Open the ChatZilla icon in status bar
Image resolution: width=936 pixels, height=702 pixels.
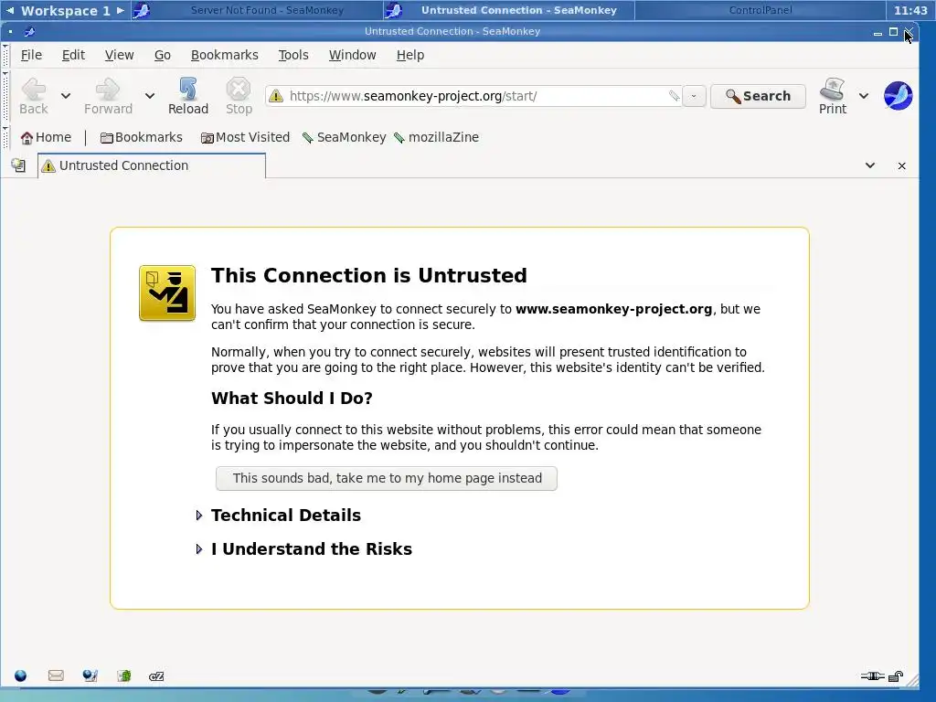tap(156, 676)
